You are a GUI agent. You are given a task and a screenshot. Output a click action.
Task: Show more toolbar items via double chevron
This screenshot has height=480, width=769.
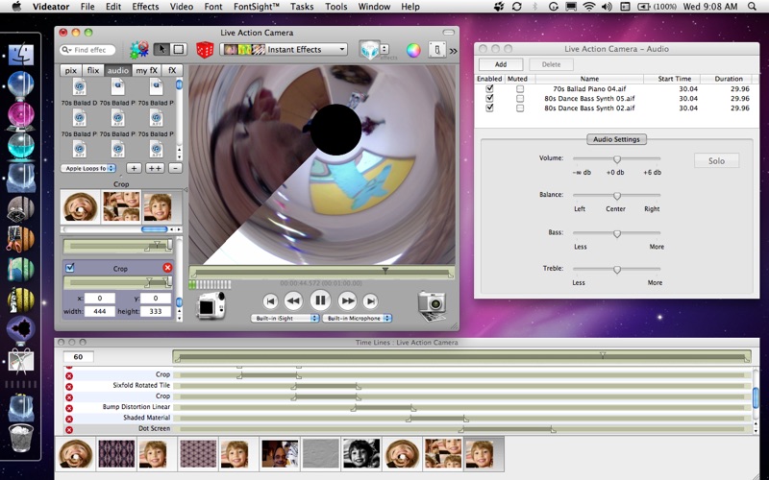[x=453, y=51]
